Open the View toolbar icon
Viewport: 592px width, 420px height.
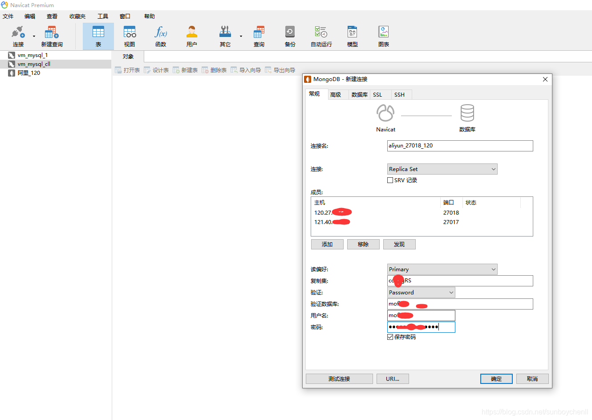click(x=130, y=36)
